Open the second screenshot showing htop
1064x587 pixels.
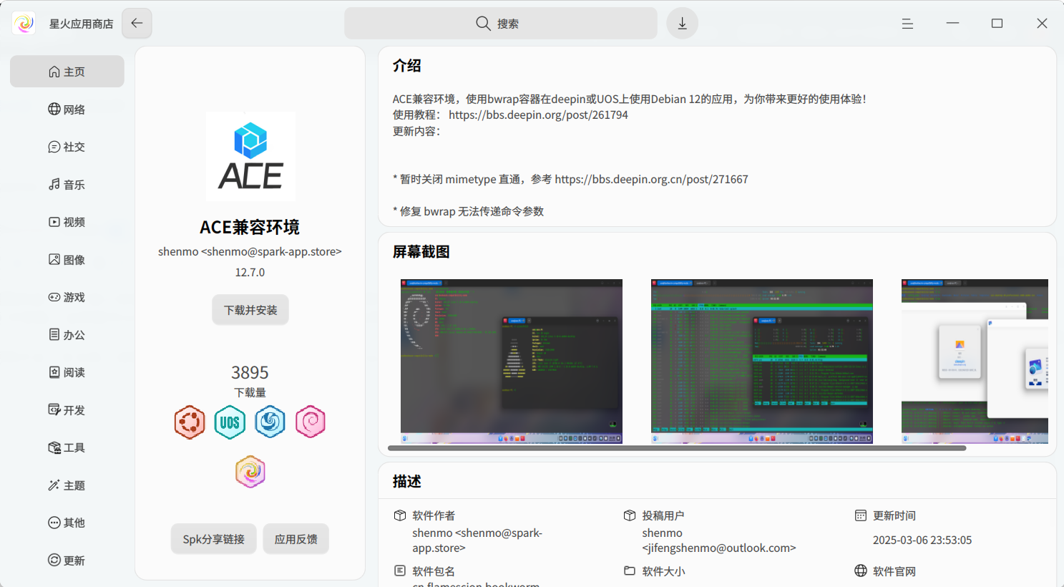[762, 362]
